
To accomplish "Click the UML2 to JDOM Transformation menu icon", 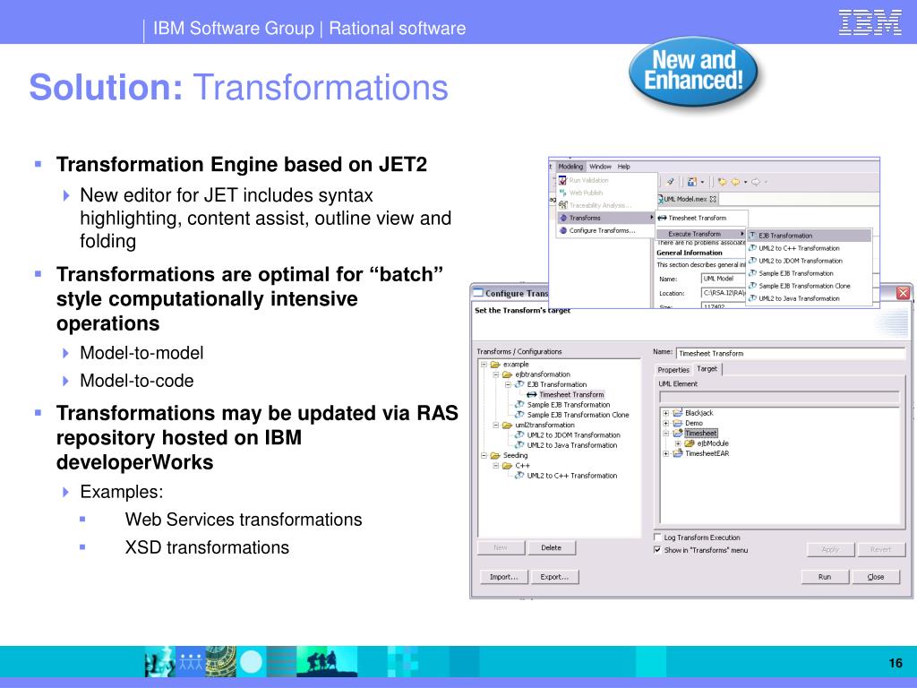I will [x=753, y=261].
